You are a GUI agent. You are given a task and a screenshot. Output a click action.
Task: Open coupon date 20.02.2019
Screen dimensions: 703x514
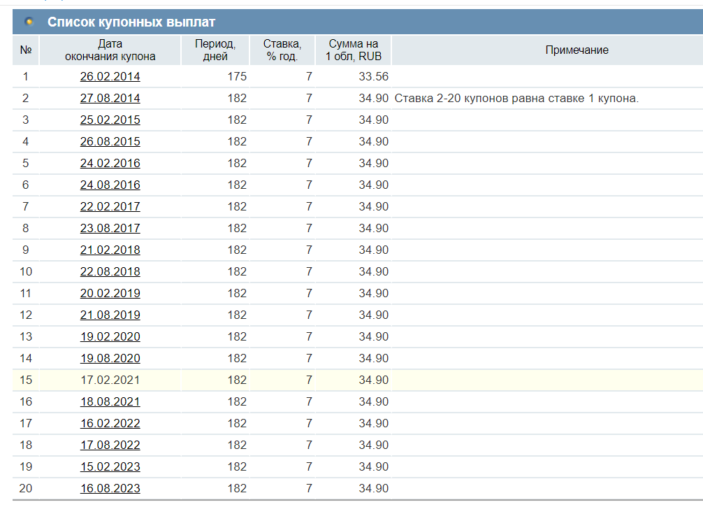click(x=110, y=293)
